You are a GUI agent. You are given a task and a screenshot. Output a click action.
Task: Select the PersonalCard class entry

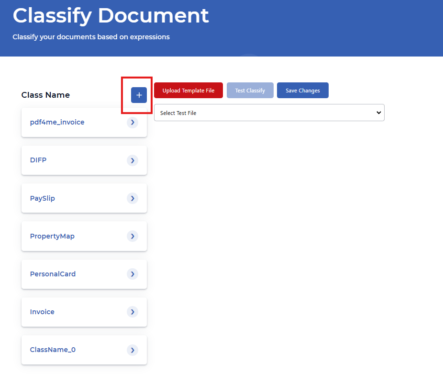tap(53, 274)
